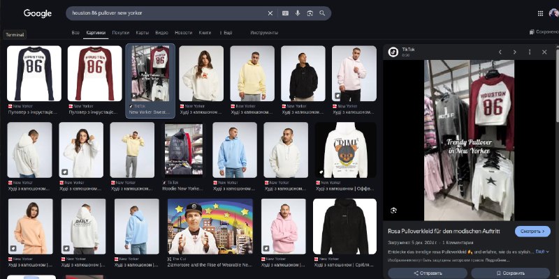Open three-dot options in preview panel
This screenshot has height=279, width=559.
(x=530, y=52)
